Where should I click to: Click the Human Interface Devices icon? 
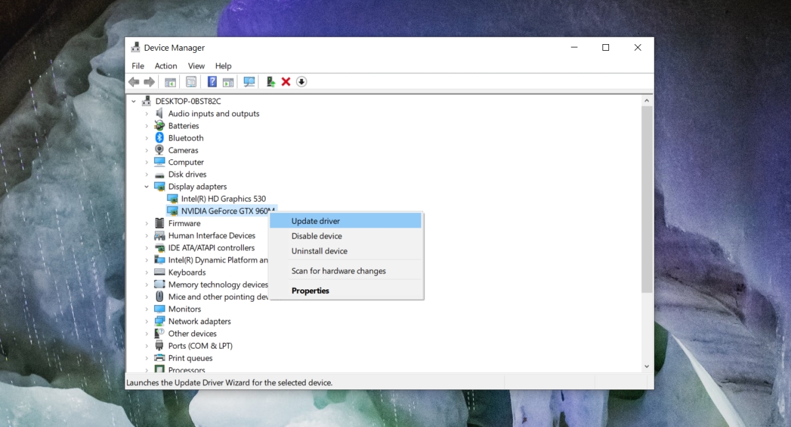160,236
